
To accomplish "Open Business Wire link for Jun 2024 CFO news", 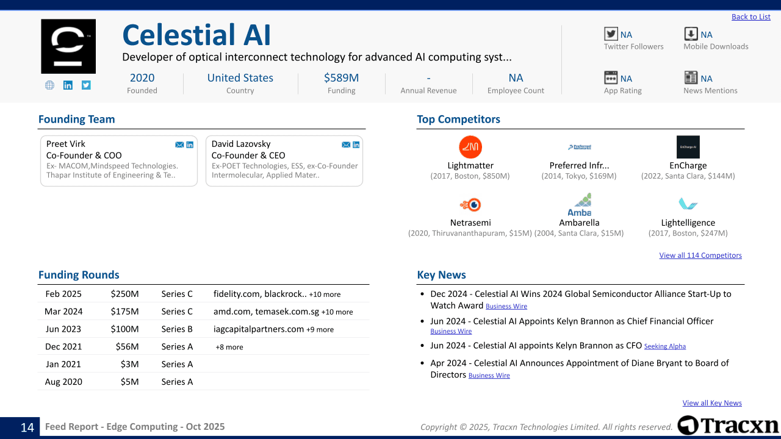I will pos(451,332).
